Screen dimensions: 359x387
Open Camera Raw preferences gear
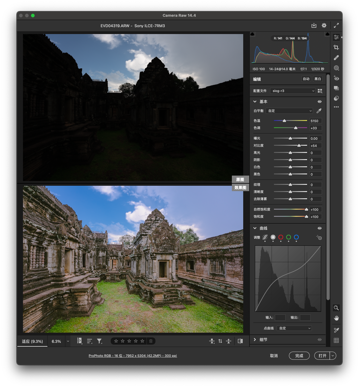[x=324, y=26]
